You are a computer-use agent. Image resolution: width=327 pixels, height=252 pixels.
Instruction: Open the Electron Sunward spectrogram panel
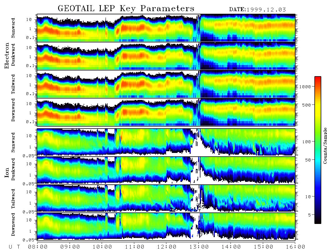[166, 28]
